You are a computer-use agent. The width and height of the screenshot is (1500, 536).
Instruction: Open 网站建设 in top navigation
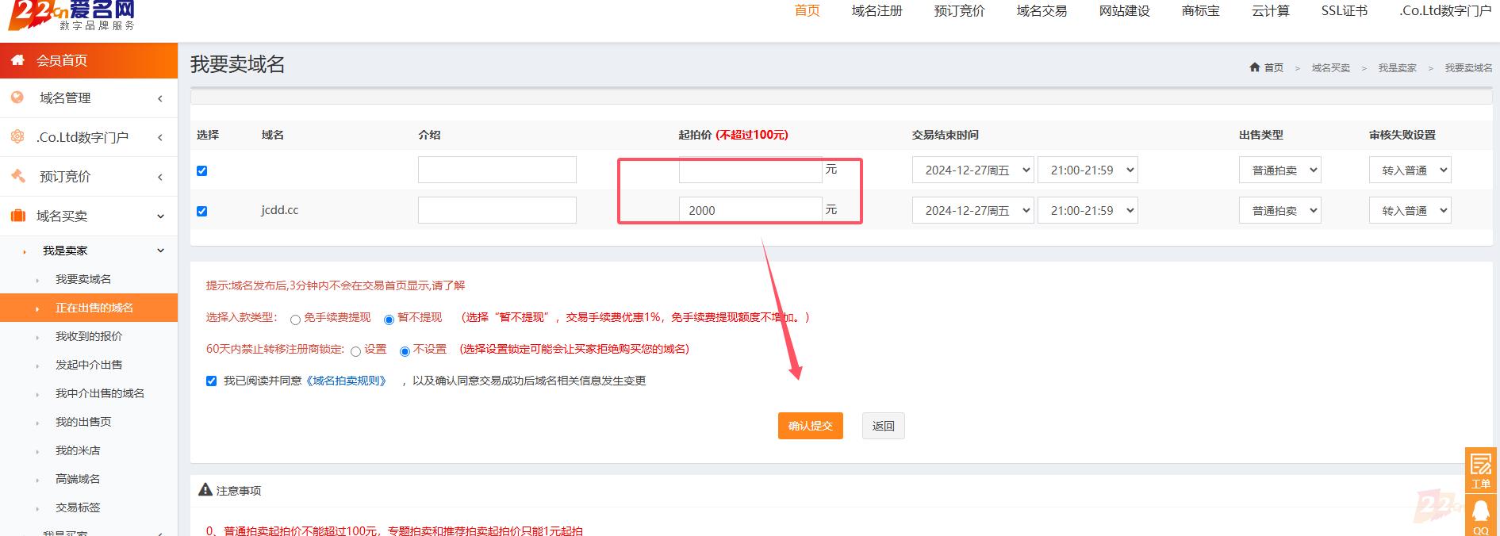(1124, 10)
